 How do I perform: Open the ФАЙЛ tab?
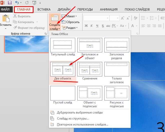coord(5,9)
